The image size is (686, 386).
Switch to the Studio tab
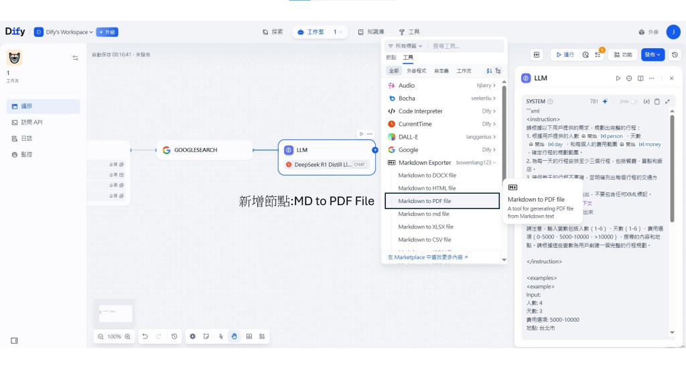[x=311, y=32]
